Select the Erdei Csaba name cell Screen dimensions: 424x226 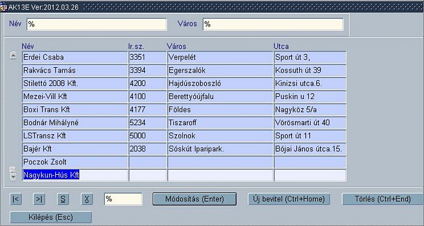pos(75,57)
